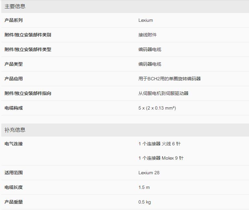
Task: Select 编码器电缆 in the 产品类型 row
Action: 150,64
